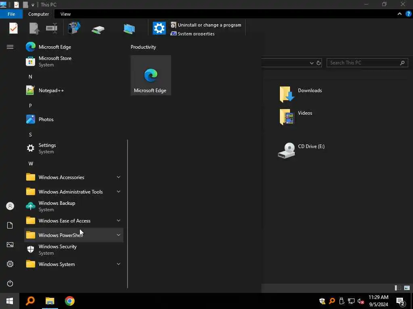Viewport: 413px width, 309px height.
Task: Open the address bar history dropdown
Action: tap(312, 63)
